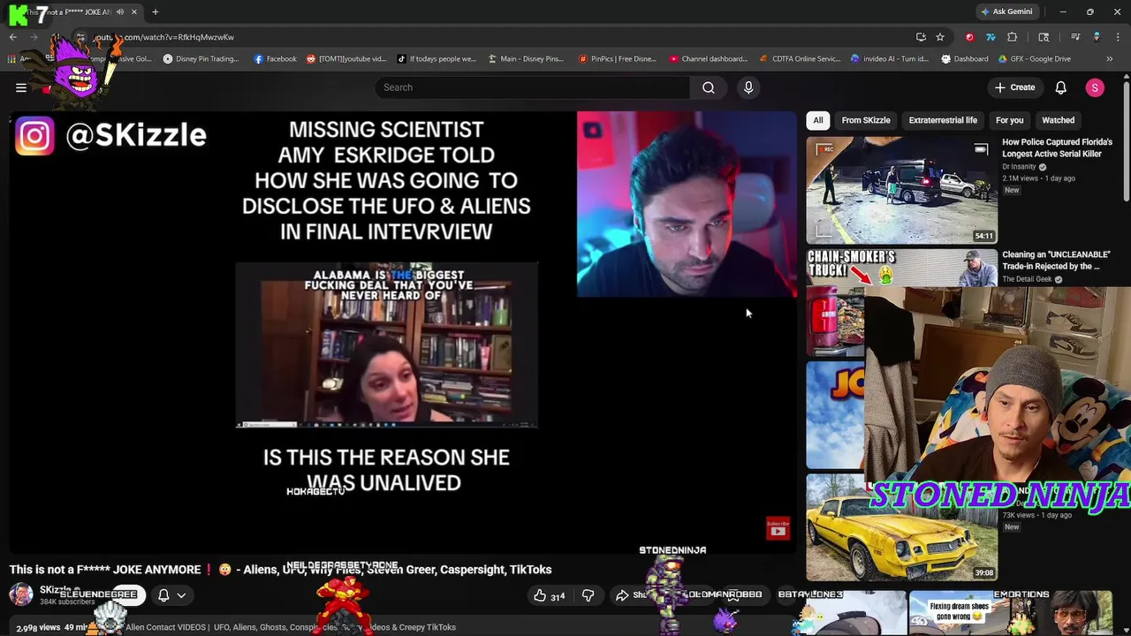
Task: Open GFX - Google Drive bookmark
Action: pos(1034,59)
